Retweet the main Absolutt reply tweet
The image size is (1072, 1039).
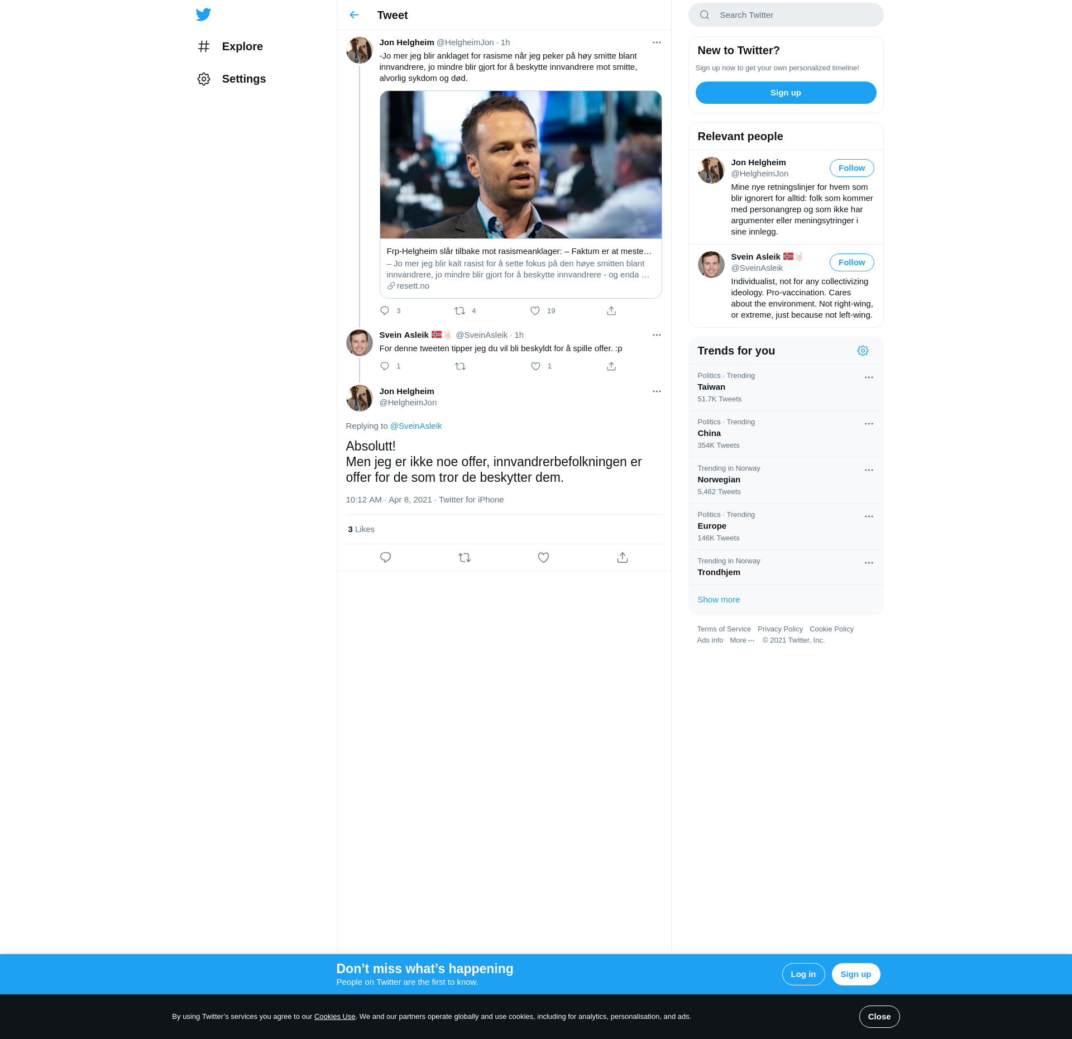(464, 557)
